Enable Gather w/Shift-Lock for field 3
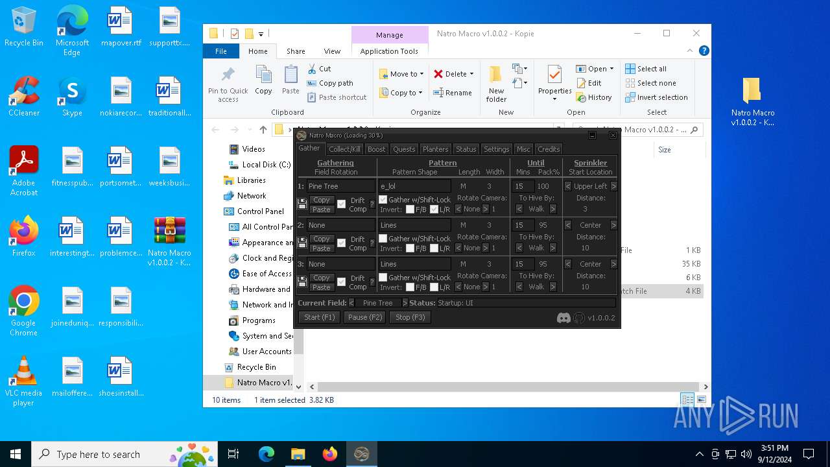The width and height of the screenshot is (830, 467). 383,278
